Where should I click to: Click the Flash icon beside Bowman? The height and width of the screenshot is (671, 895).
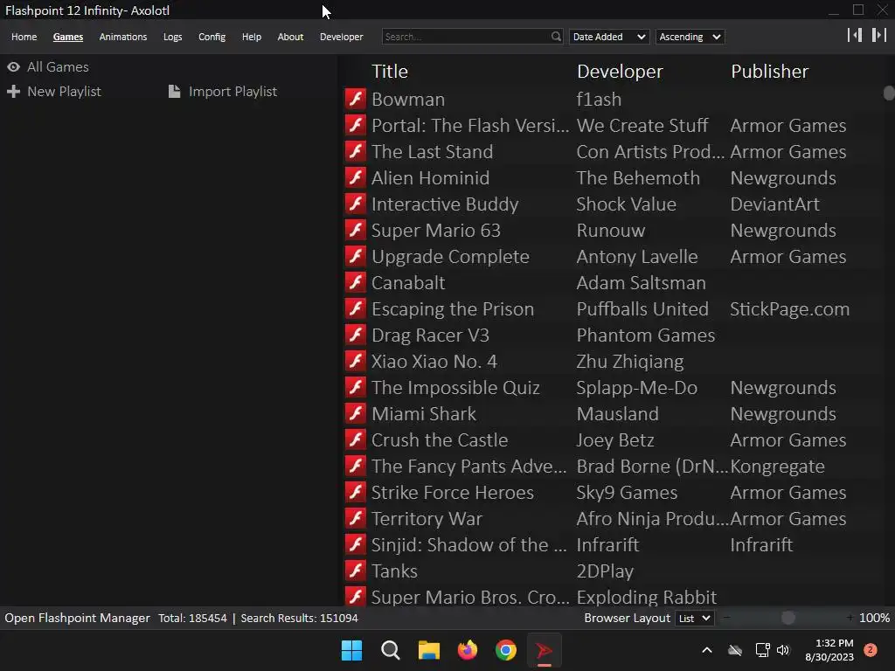(355, 99)
